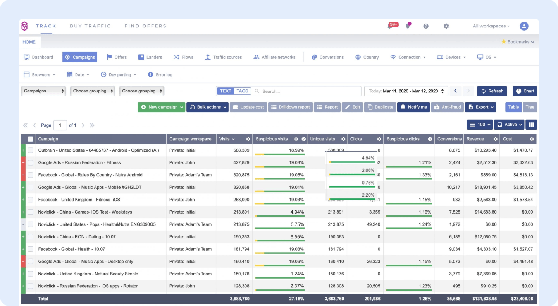Open the notifications badge showing 99+
The height and width of the screenshot is (306, 558).
point(393,24)
